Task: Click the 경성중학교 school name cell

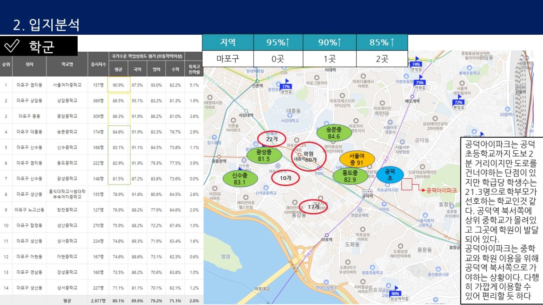Action: click(x=67, y=272)
